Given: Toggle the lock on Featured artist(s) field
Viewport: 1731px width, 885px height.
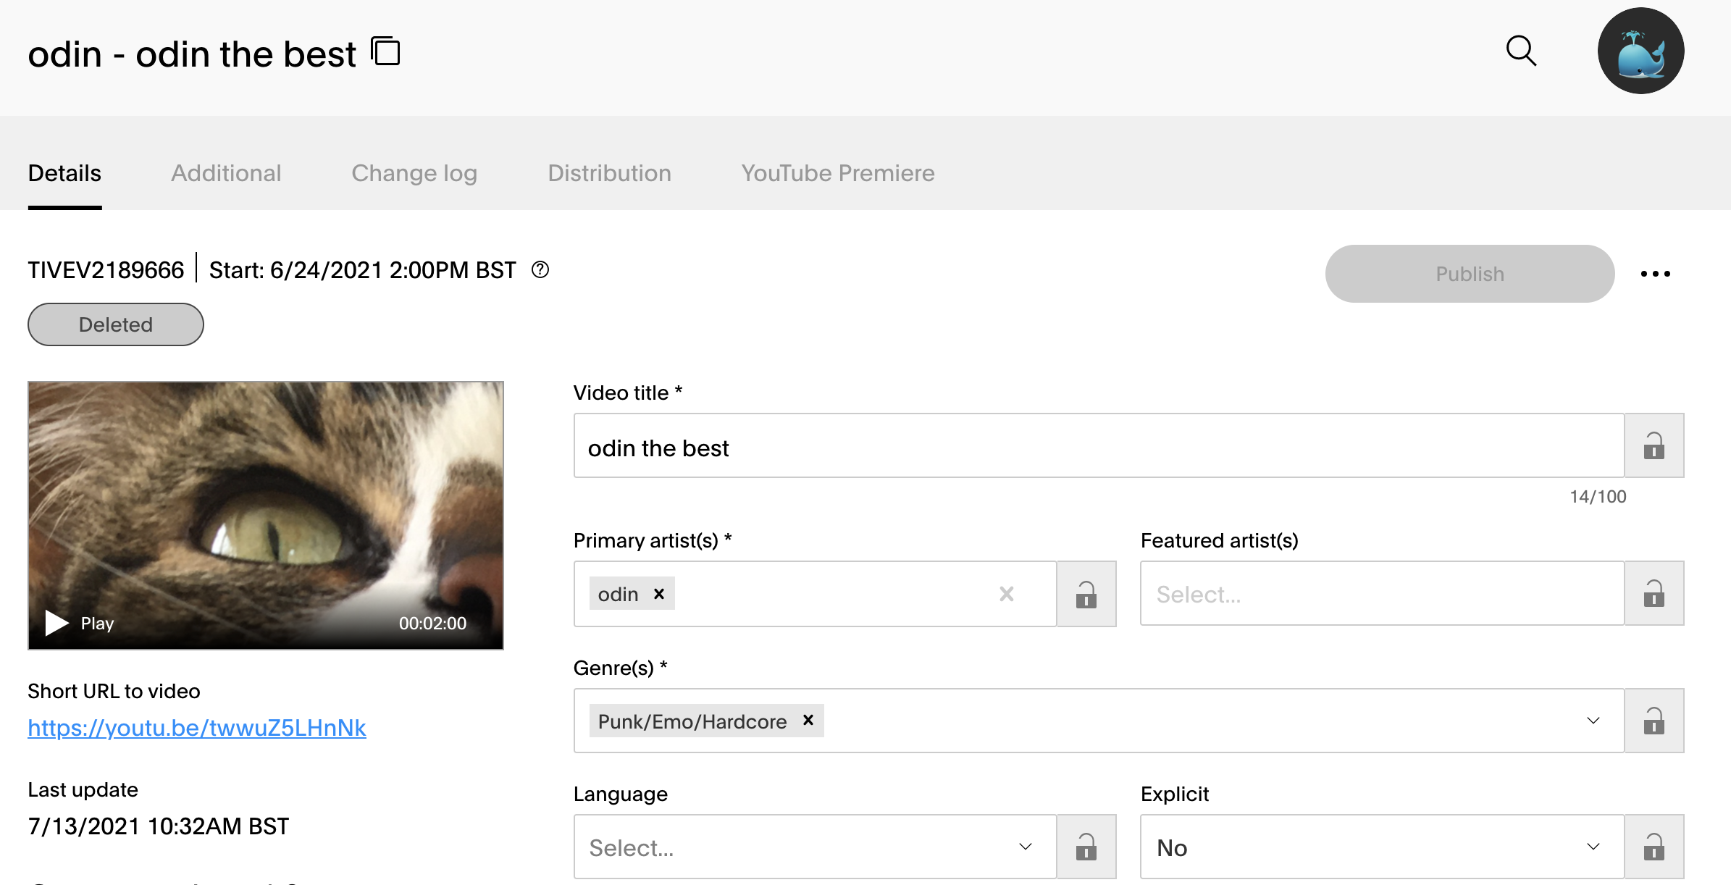Looking at the screenshot, I should point(1654,593).
